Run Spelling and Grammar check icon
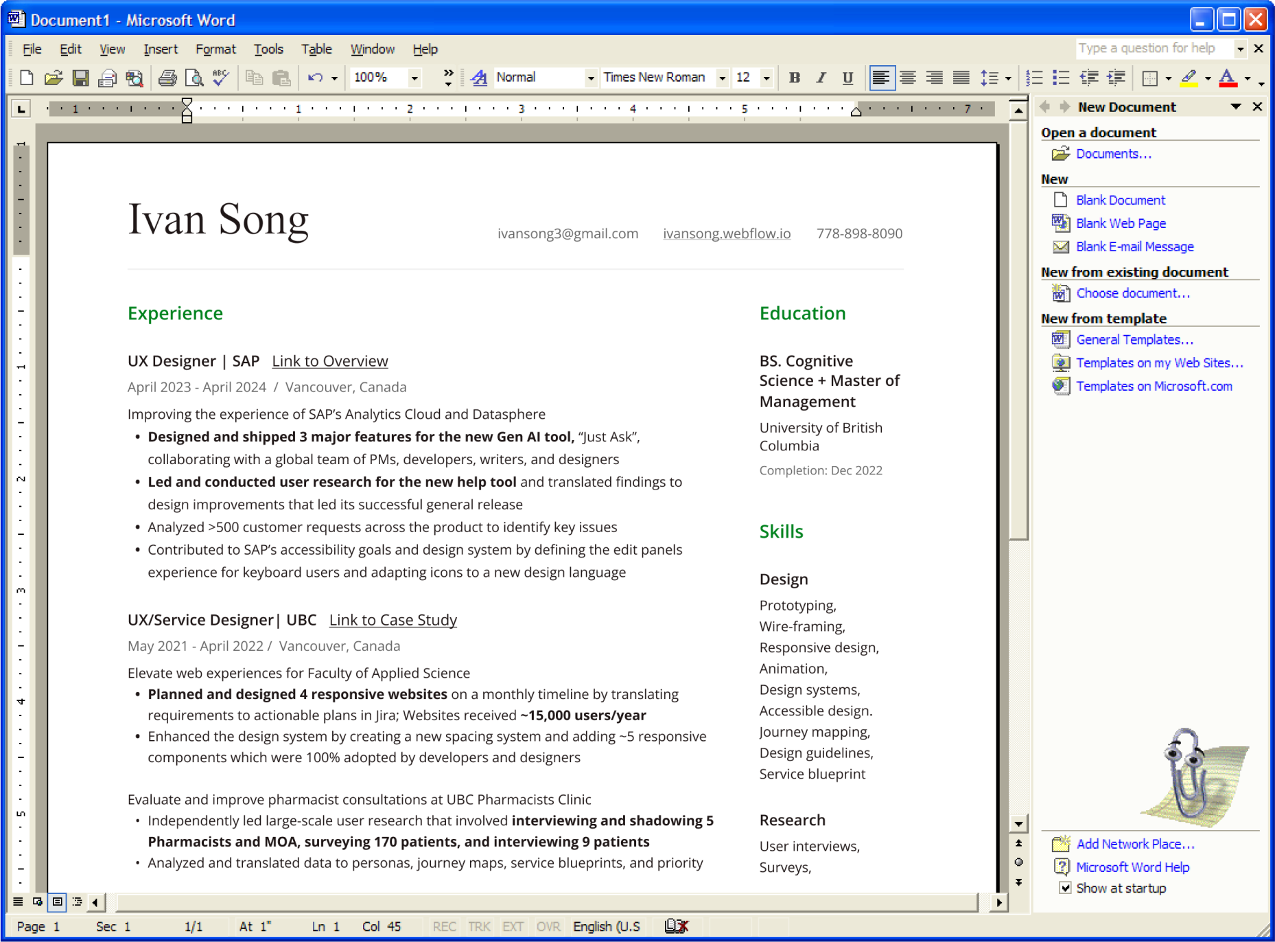Image resolution: width=1275 pixels, height=942 pixels. click(220, 78)
